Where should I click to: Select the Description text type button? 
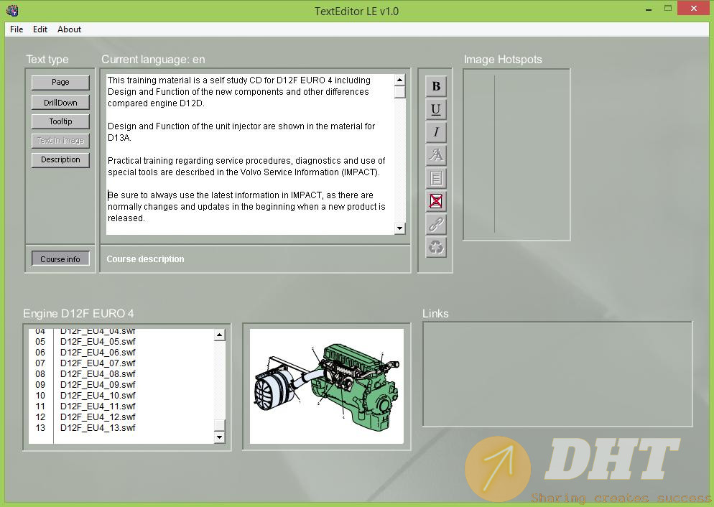click(60, 159)
